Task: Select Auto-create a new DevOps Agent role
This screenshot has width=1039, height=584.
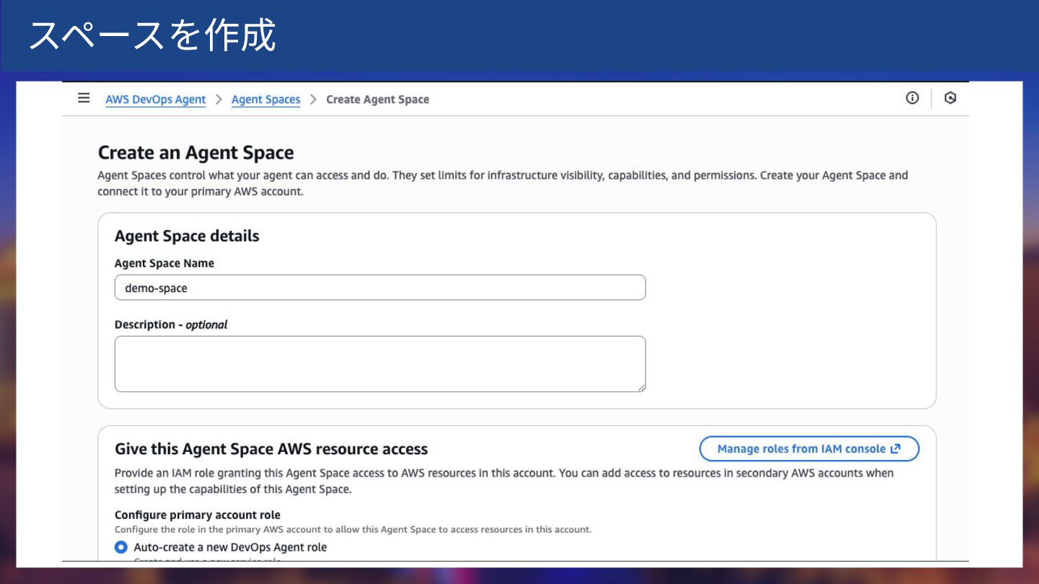Action: click(x=121, y=547)
